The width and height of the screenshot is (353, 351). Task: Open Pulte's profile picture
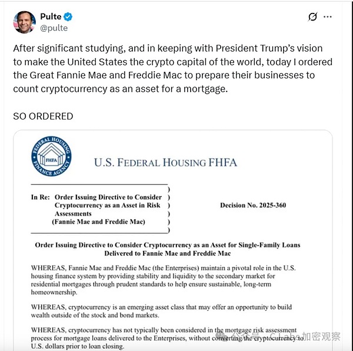coord(24,22)
